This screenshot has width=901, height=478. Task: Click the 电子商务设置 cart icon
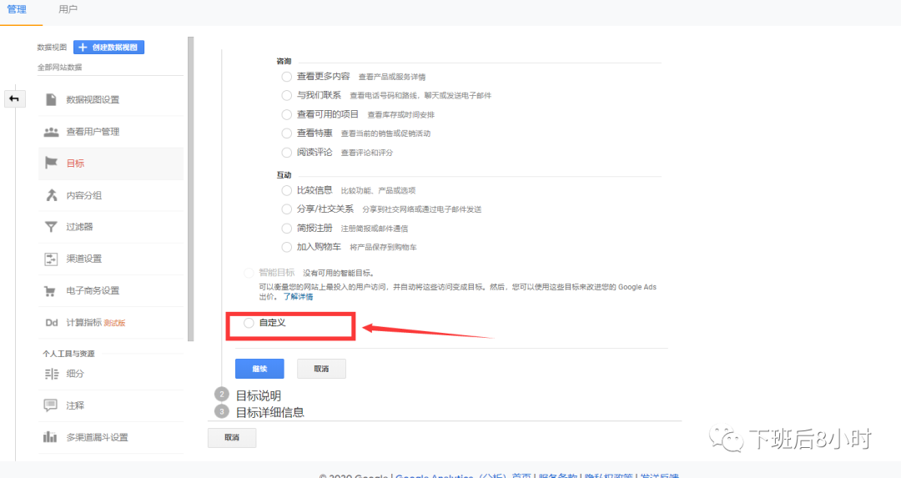[x=51, y=290]
